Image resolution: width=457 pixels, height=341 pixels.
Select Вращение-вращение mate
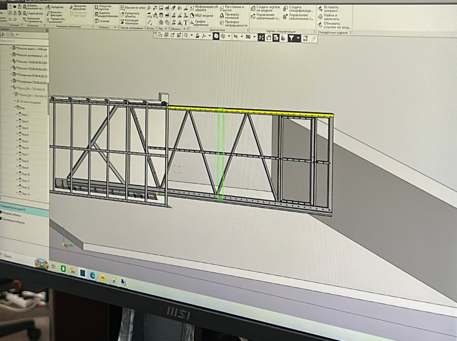pyautogui.click(x=79, y=7)
